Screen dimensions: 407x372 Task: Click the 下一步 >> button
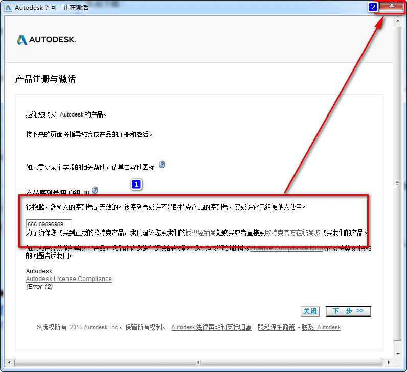(348, 311)
